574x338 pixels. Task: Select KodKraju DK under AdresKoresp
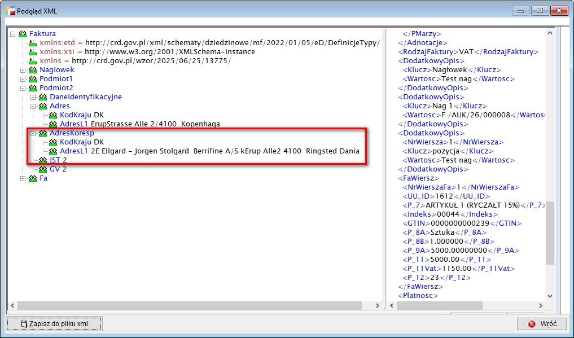(x=82, y=142)
